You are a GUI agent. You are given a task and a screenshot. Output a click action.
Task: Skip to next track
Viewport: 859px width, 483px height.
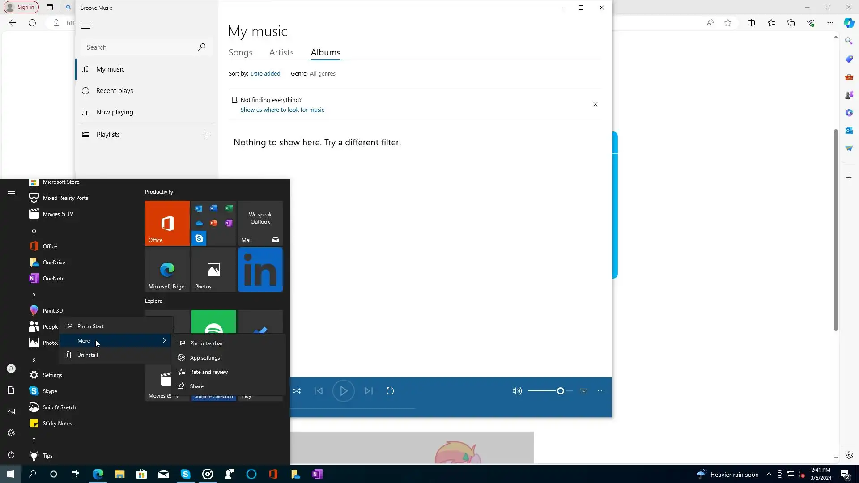click(368, 391)
